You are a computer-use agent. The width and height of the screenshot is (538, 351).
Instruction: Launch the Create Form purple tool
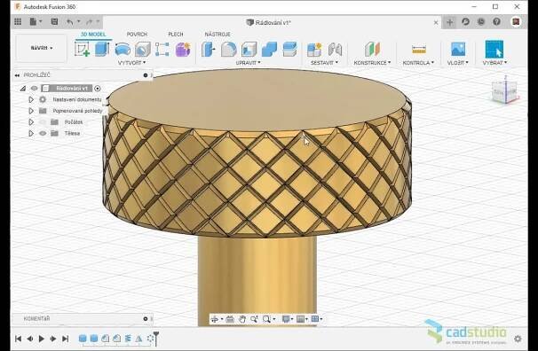click(x=183, y=50)
